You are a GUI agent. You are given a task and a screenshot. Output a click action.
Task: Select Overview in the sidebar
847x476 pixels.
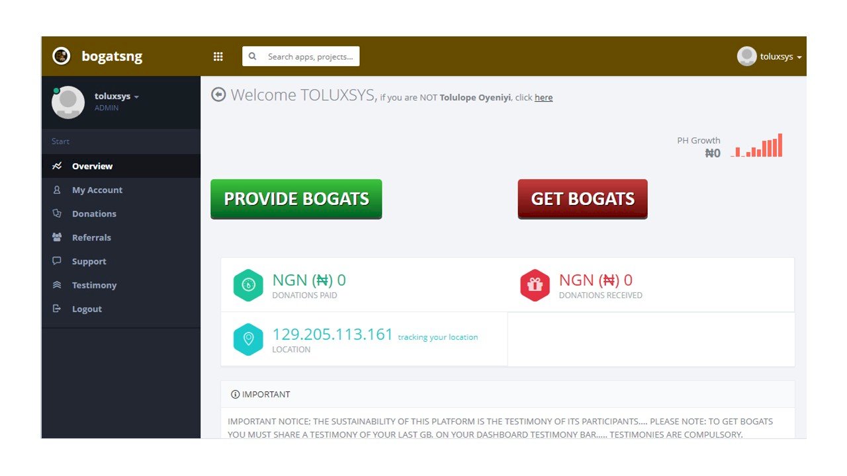click(x=120, y=166)
